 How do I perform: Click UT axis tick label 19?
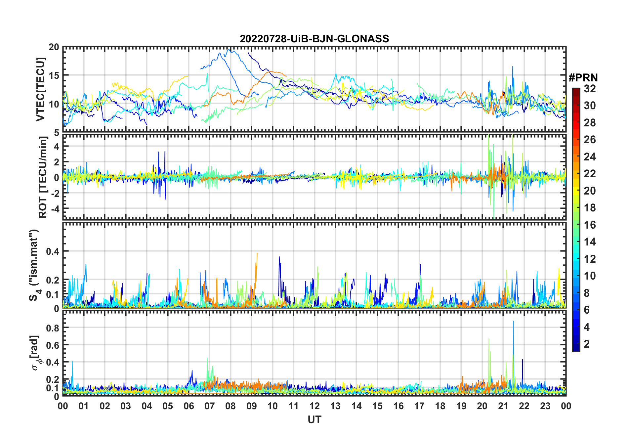pos(461,406)
